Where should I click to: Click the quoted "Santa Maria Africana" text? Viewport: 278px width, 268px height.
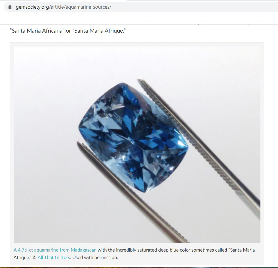pyautogui.click(x=37, y=31)
